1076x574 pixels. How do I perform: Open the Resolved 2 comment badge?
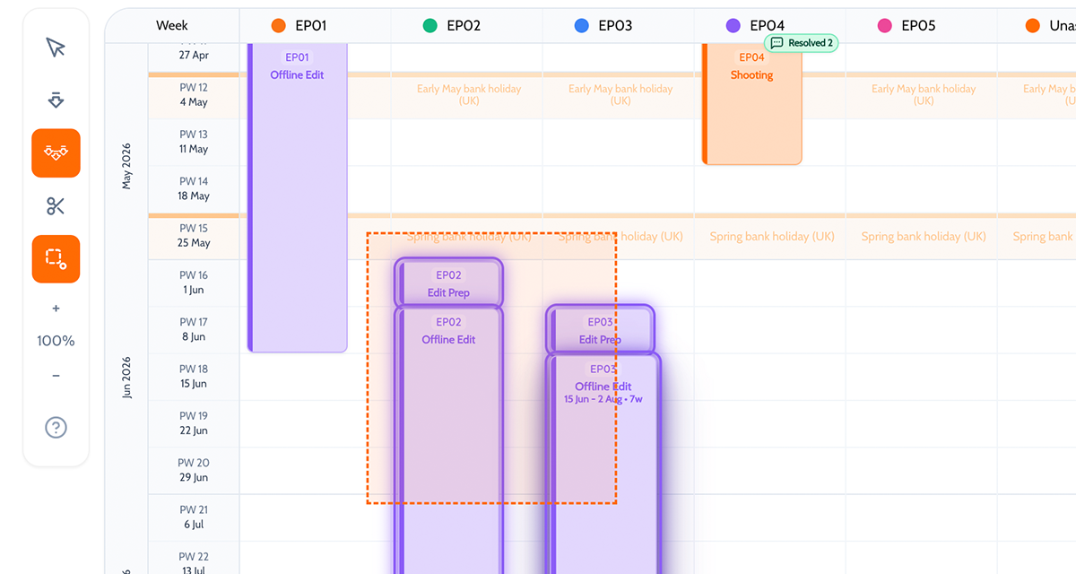click(x=801, y=43)
